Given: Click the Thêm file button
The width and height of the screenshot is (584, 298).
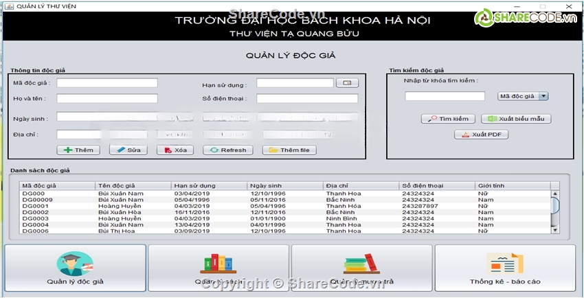Looking at the screenshot, I should 289,150.
